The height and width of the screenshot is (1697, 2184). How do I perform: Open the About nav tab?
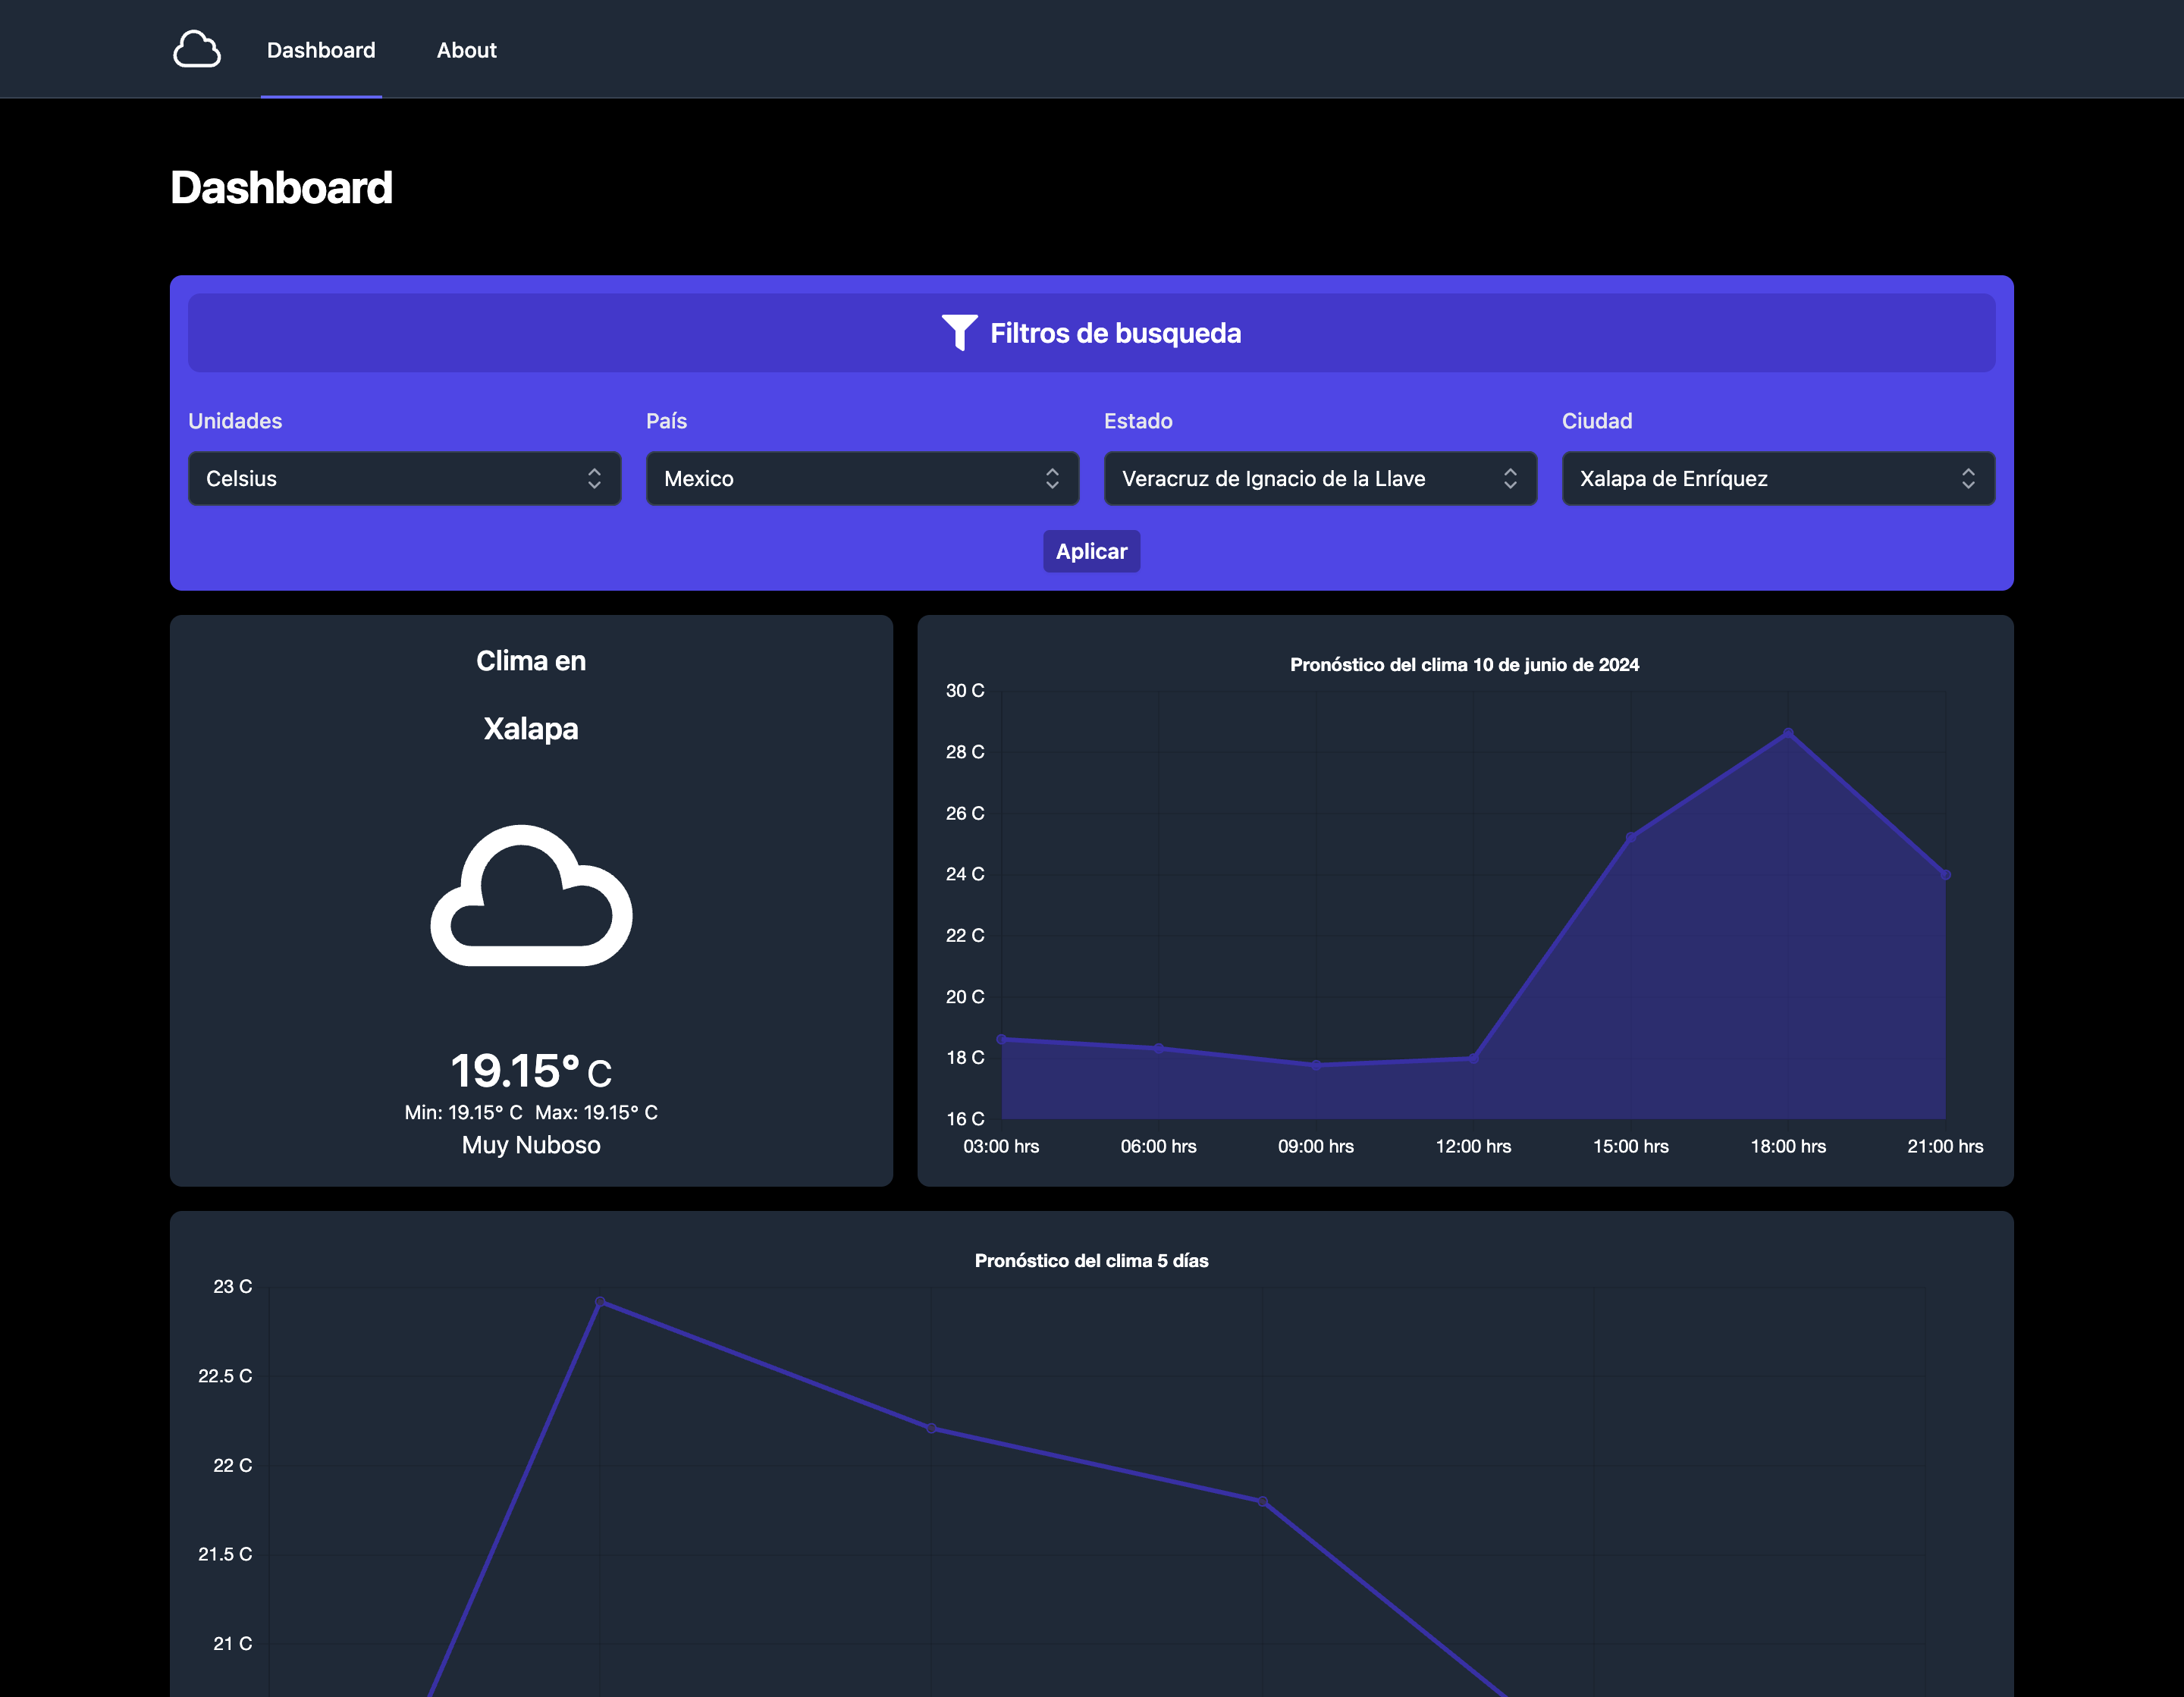click(x=466, y=50)
